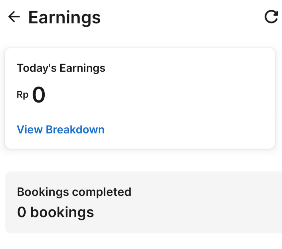Tap the Today's Earnings heading
This screenshot has width=282, height=249.
61,68
